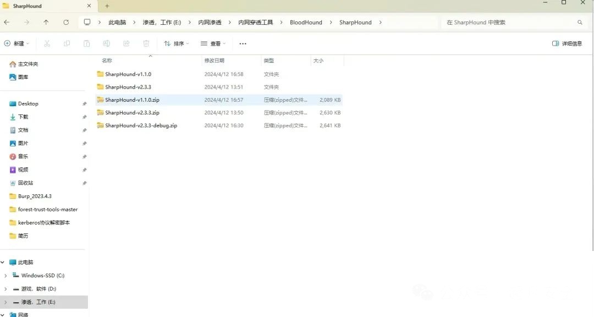Click the delete trash icon
This screenshot has height=317, width=594.
(146, 43)
